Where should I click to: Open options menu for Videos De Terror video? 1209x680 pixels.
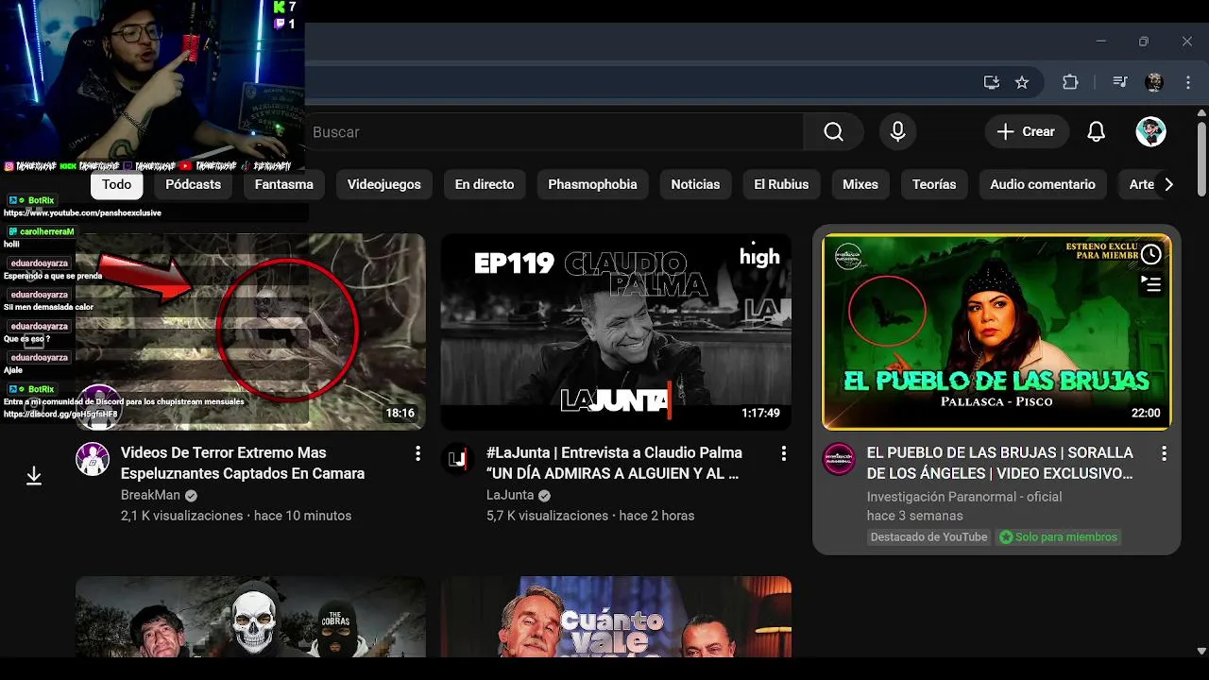417,454
